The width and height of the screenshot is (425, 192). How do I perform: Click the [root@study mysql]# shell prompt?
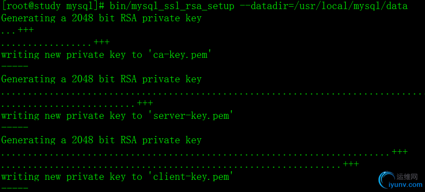pos(53,6)
